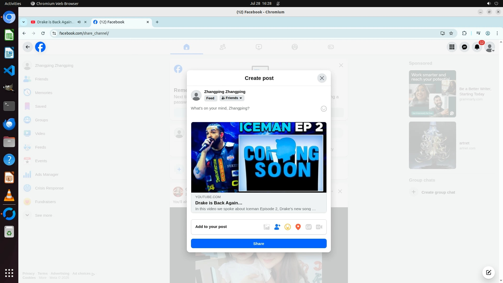503x283 pixels.
Task: Click the Photo/video icon in Add to your post
Action: [x=266, y=227]
